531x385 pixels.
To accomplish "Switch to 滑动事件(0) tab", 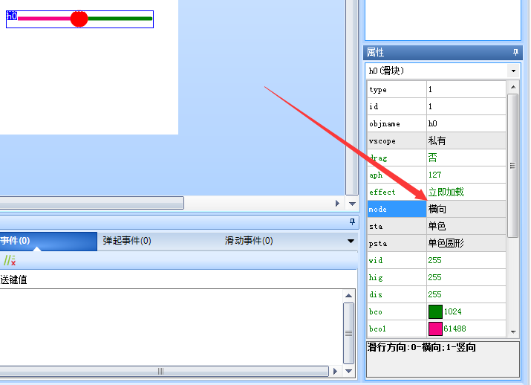I will point(249,241).
